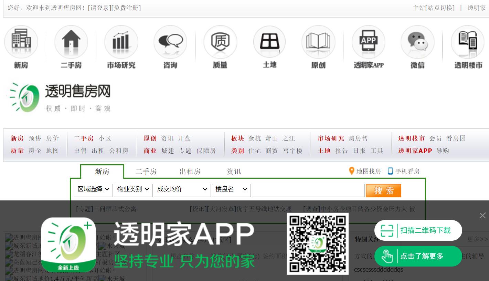Open red 土地 heading in navigation menu

tap(324, 151)
